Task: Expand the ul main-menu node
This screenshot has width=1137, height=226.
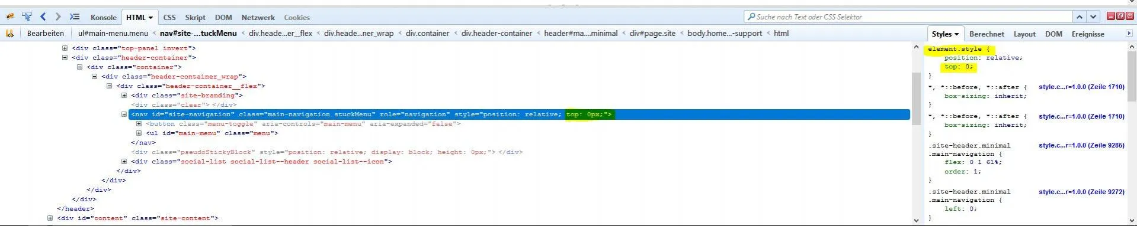Action: [139, 133]
